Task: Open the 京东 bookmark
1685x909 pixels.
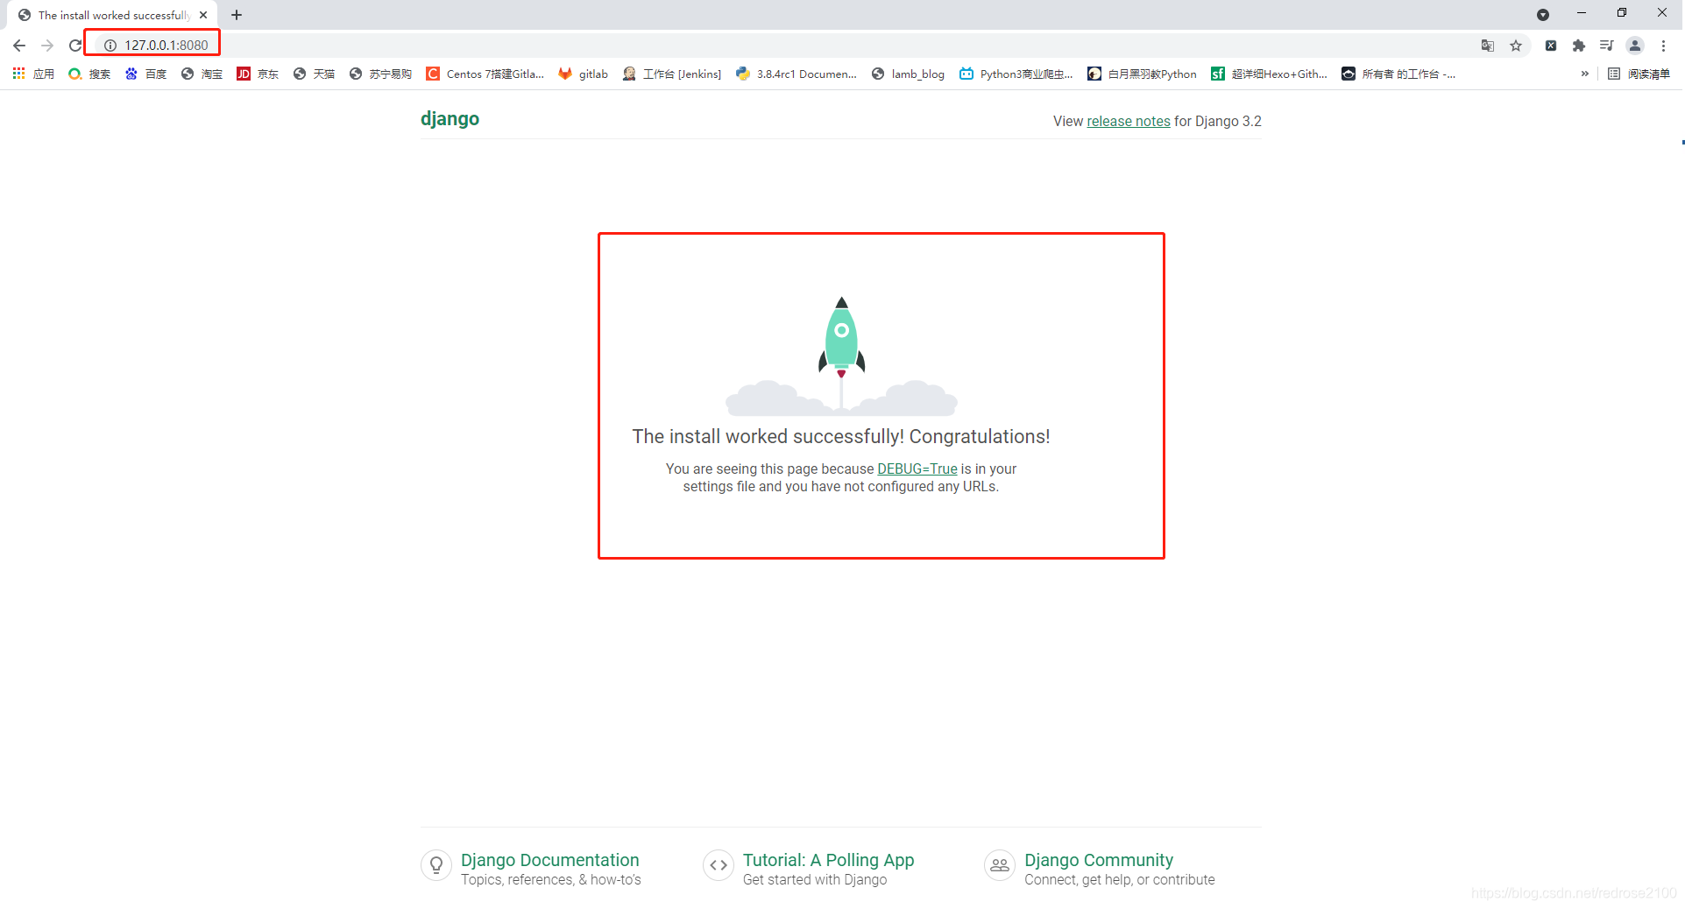Action: [258, 74]
